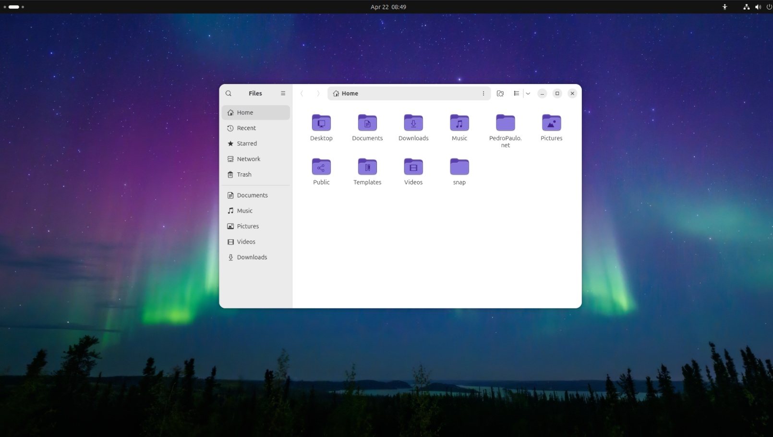This screenshot has width=773, height=437.
Task: Open the power menu in the top bar
Action: pos(769,7)
